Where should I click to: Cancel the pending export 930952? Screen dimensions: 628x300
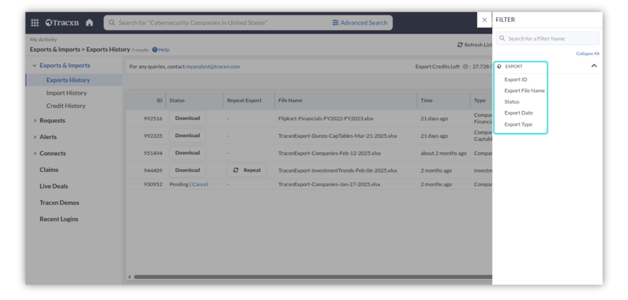[200, 185]
